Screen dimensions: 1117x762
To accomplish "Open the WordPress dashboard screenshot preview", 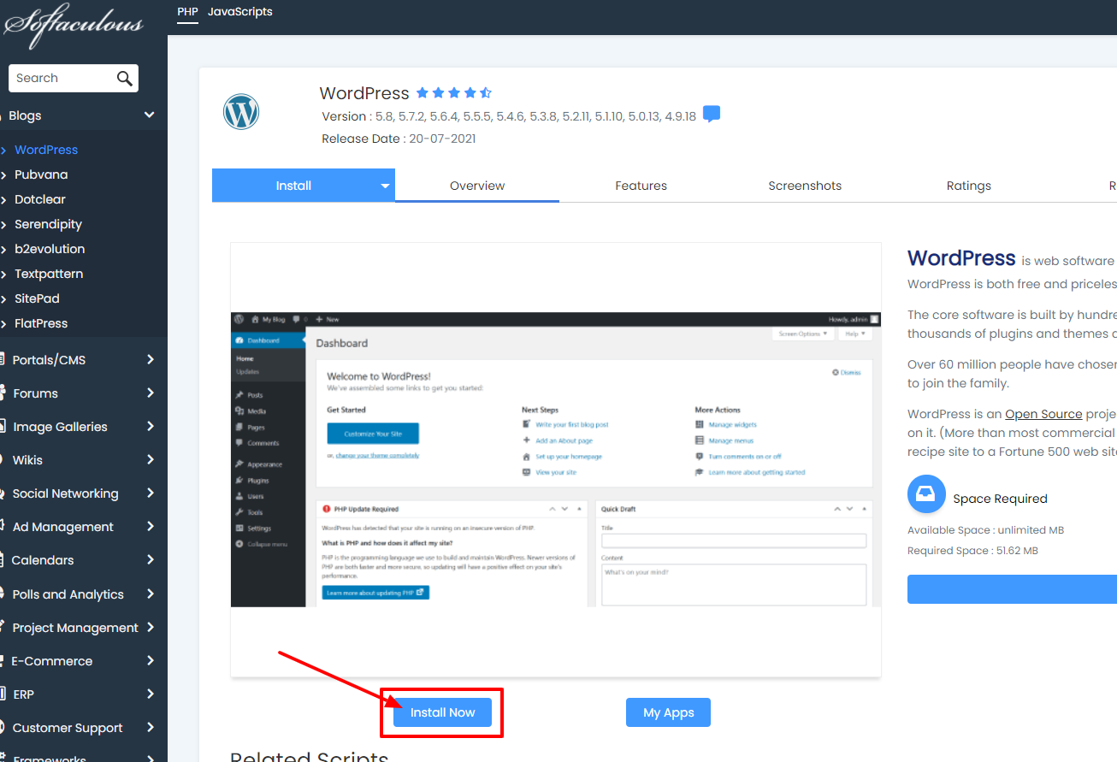I will [556, 459].
